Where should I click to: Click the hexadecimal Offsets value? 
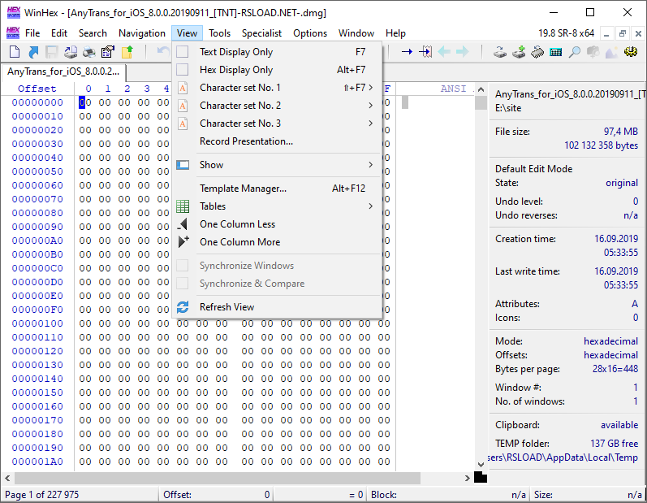pyautogui.click(x=610, y=355)
